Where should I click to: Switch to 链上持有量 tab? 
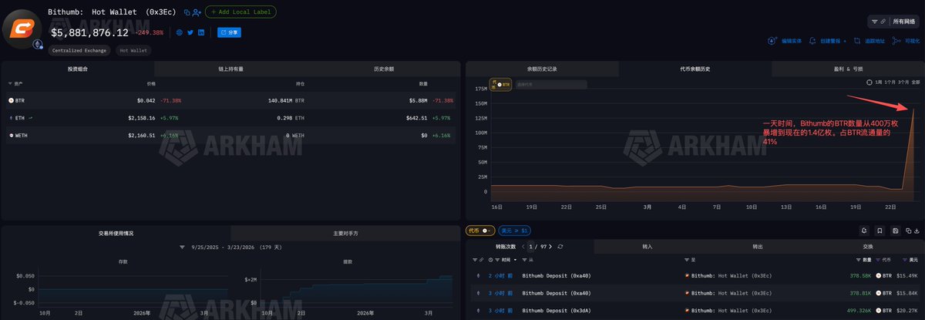tap(230, 69)
